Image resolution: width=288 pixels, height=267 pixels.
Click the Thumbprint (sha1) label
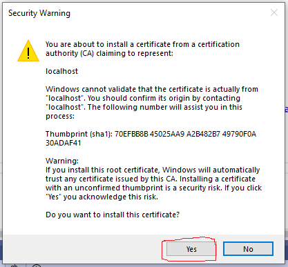[x=79, y=134]
